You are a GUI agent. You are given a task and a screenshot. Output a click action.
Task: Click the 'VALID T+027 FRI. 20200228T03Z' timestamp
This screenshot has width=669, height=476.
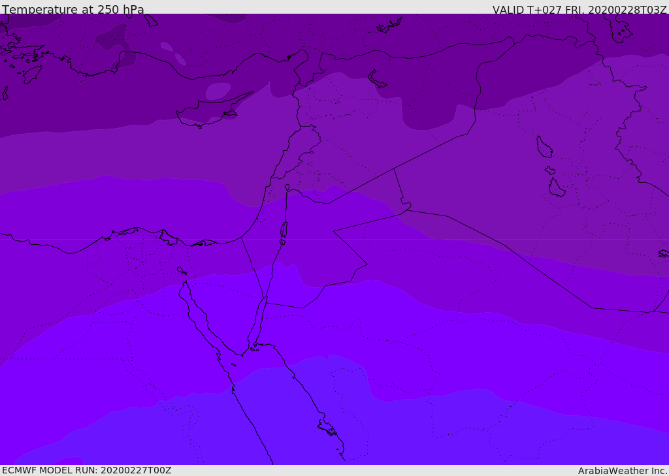coord(579,10)
